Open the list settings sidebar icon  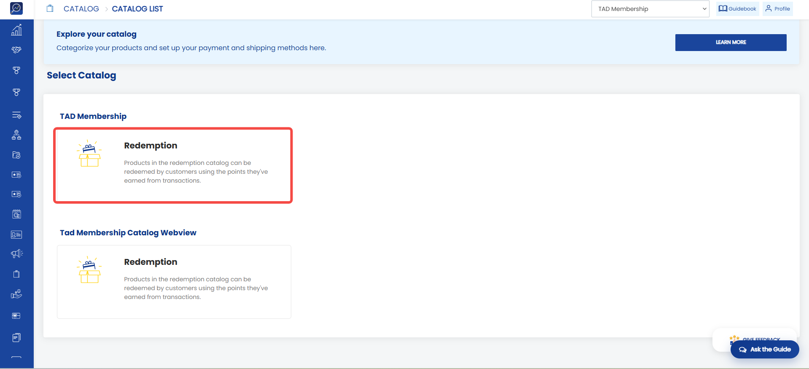16,115
